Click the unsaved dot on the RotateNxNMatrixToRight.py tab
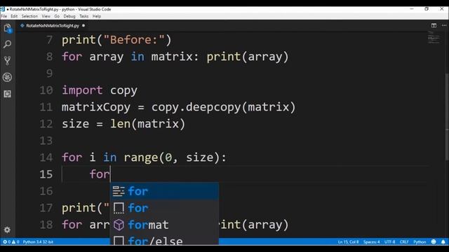This screenshot has height=252, width=449. tap(83, 25)
